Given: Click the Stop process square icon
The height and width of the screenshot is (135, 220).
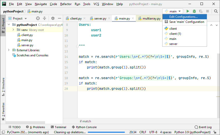Looking at the screenshot, I should point(207,11).
